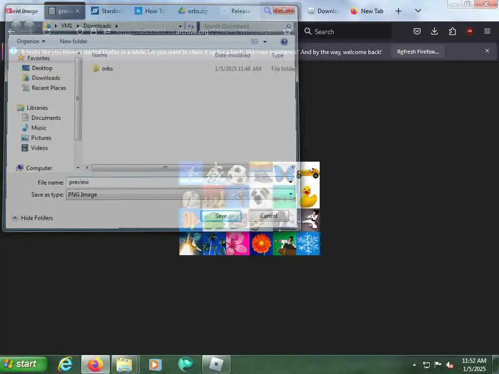
Task: Click the Refresh Firefox… button
Action: click(x=418, y=52)
